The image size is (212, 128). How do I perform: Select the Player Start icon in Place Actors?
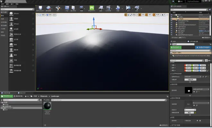(x=11, y=34)
